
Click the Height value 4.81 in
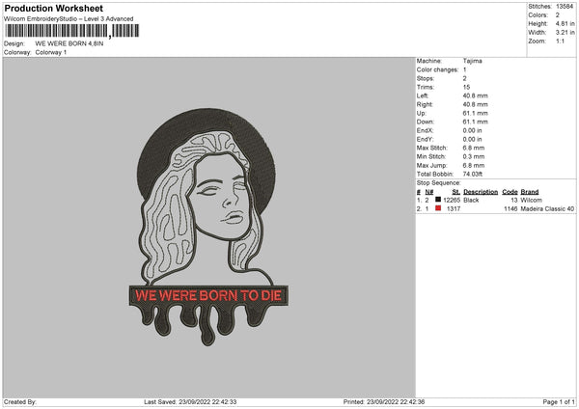[x=565, y=23]
